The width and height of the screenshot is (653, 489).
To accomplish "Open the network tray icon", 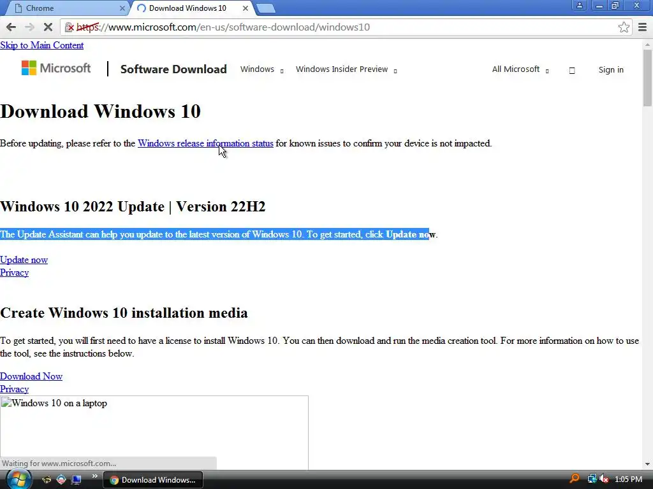I will (x=592, y=479).
